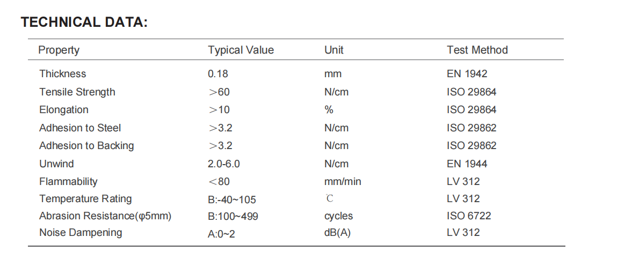This screenshot has width=625, height=259.
Task: Click the EN 1942 test method
Action: coord(467,74)
